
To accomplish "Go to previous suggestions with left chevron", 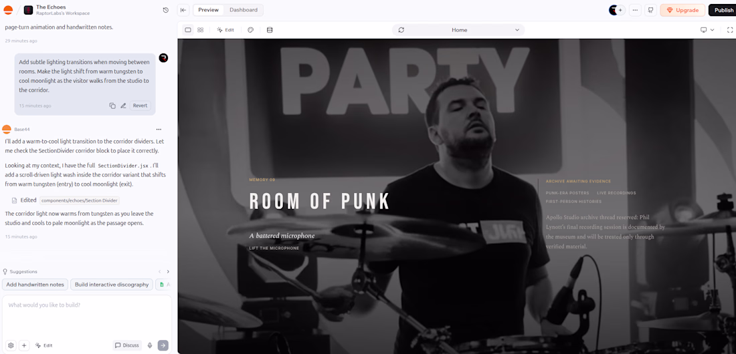I will pos(159,271).
